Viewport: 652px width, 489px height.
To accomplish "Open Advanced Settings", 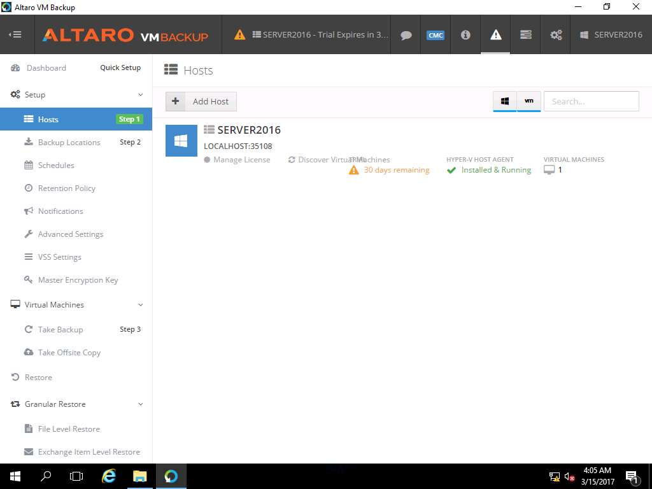I will click(x=70, y=234).
